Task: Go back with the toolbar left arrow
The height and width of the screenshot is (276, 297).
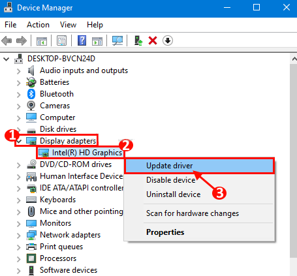Action: [7, 40]
